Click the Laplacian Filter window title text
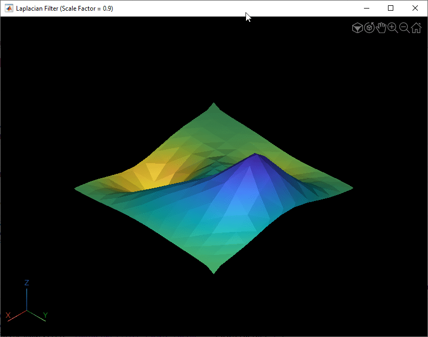Screen dimensions: 428x337 (x=64, y=9)
